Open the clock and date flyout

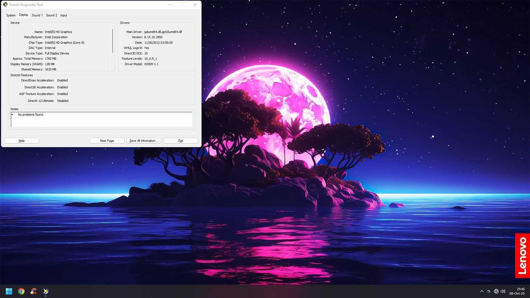pos(517,291)
